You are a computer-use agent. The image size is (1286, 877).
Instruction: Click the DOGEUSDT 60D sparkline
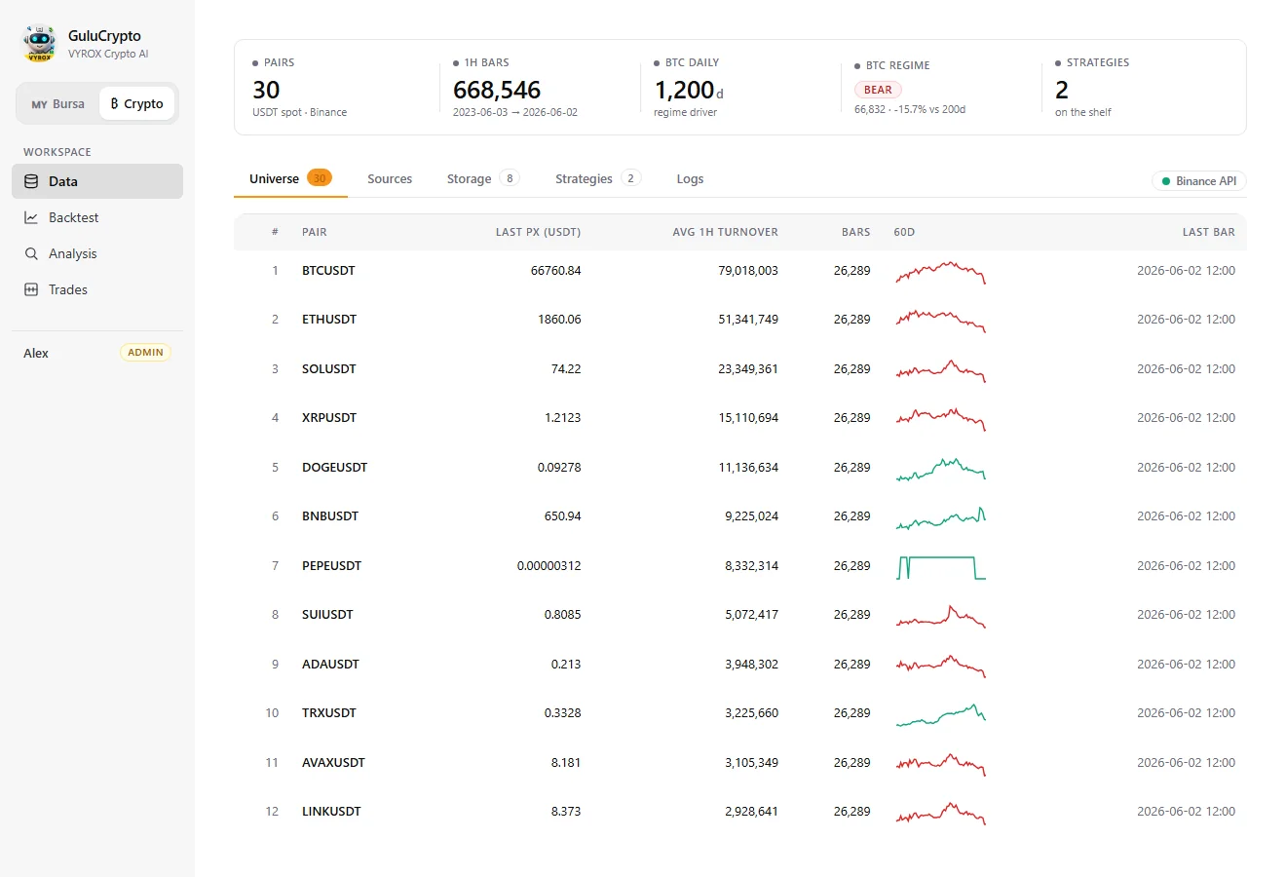(941, 469)
